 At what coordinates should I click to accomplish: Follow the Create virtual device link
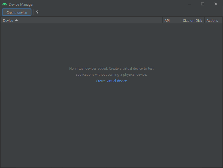[x=111, y=81]
